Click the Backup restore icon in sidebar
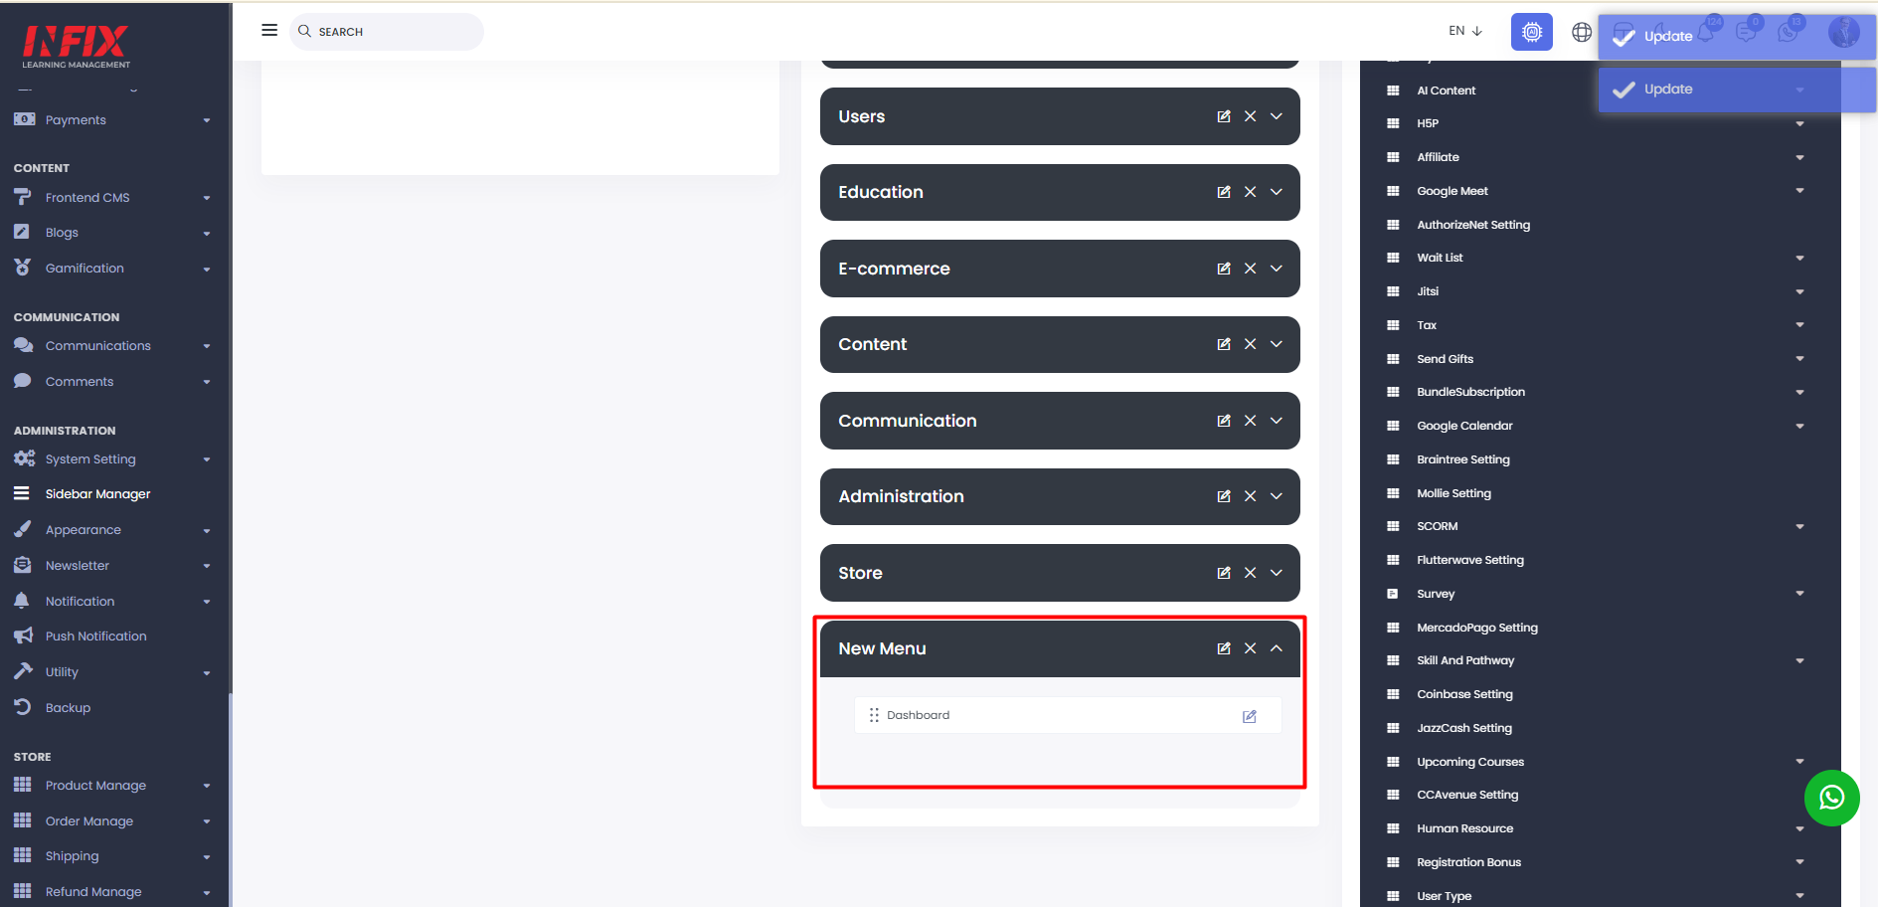The image size is (1878, 907). coord(23,707)
